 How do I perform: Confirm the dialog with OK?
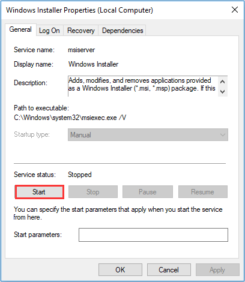(x=120, y=270)
